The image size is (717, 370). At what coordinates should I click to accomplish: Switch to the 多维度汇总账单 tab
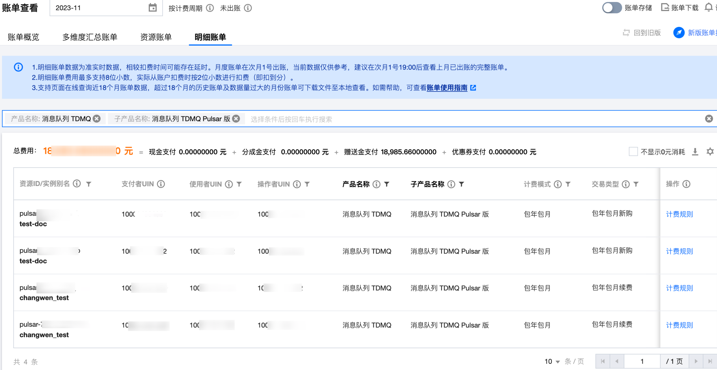click(90, 37)
